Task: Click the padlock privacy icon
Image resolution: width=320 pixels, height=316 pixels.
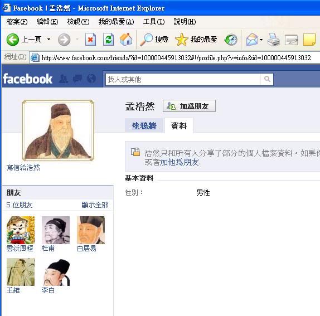Action: tap(135, 152)
